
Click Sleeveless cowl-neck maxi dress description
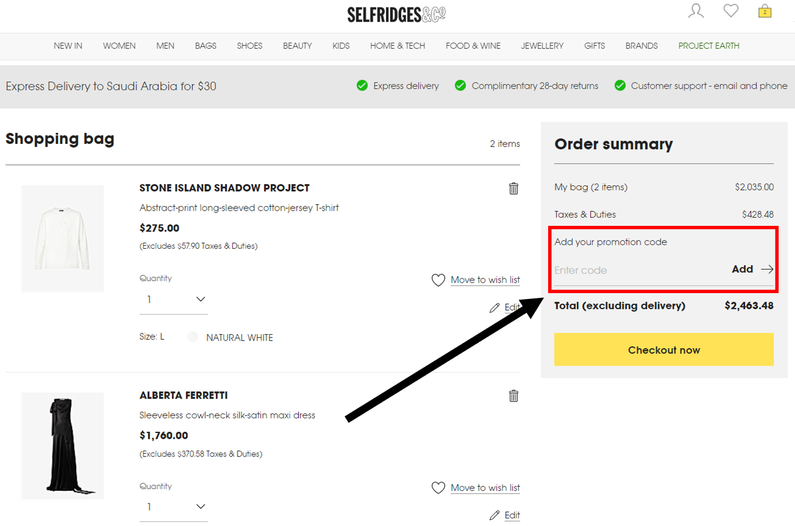click(228, 415)
